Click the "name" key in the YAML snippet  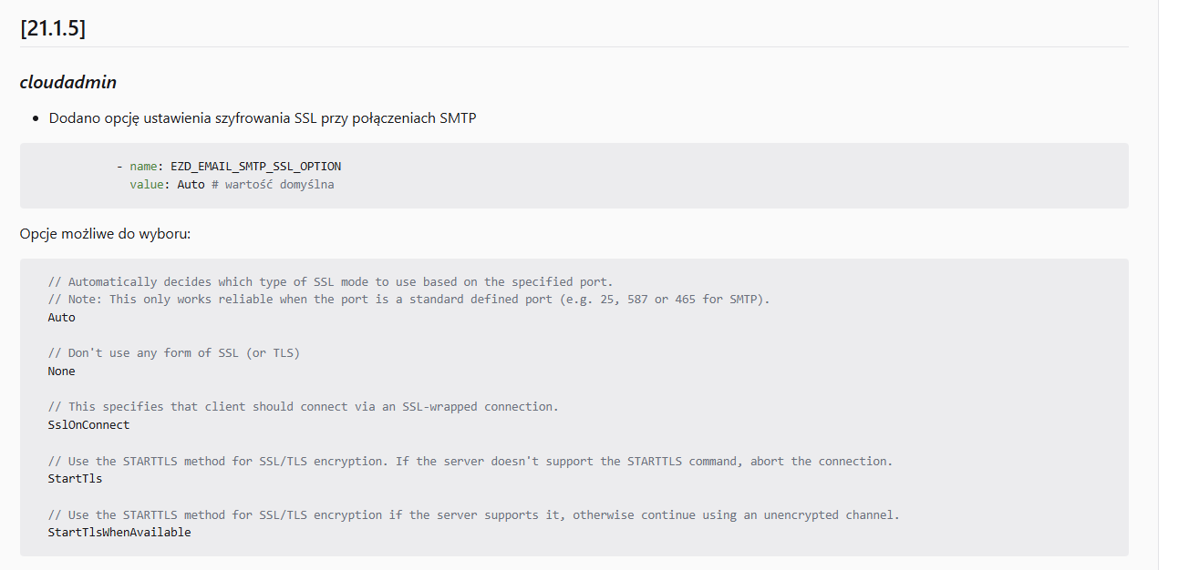point(143,167)
